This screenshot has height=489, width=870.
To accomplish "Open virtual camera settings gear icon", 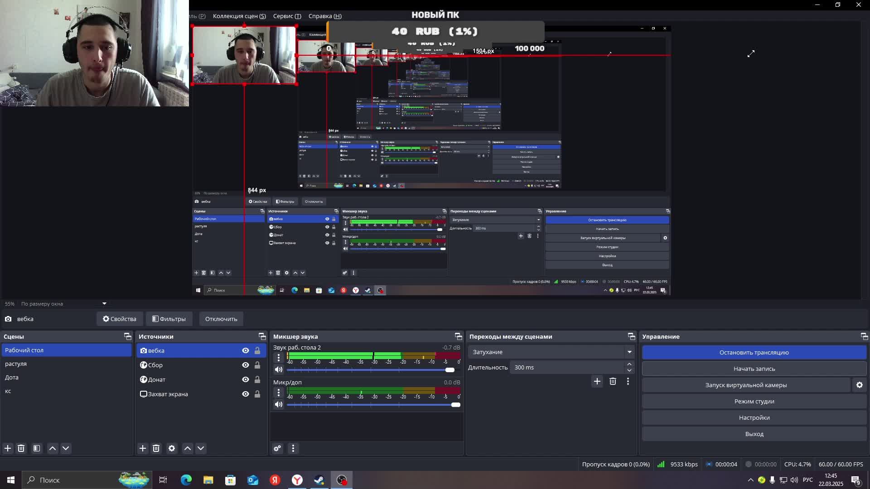I will [x=860, y=385].
